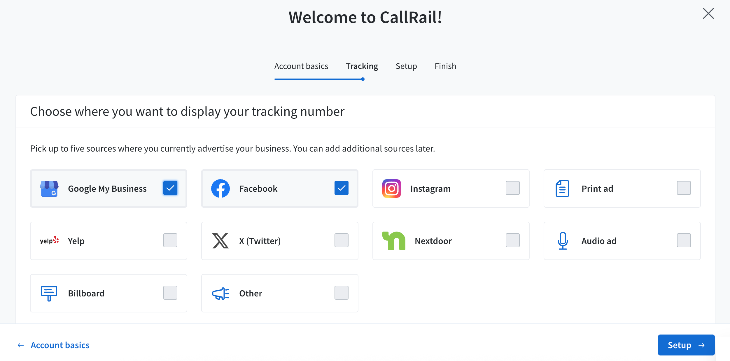Click the megaphone icon next to Other
The width and height of the screenshot is (730, 361).
click(220, 293)
